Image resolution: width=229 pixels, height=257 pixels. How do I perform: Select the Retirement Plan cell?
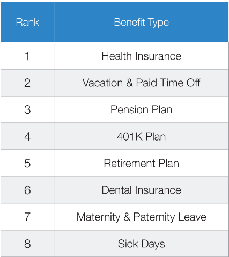point(141,163)
